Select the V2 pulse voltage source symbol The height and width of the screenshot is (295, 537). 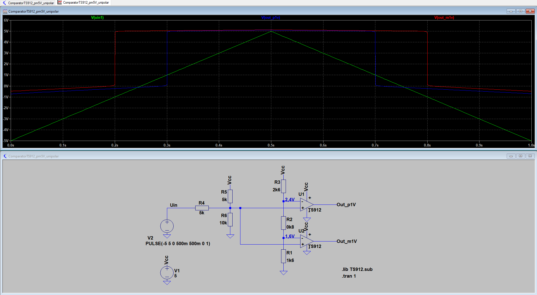(167, 226)
